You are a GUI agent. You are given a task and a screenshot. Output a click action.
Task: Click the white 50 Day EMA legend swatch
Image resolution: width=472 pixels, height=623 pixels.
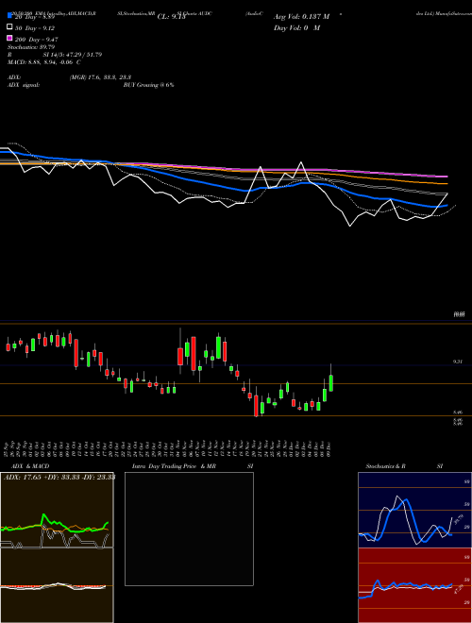coord(9,27)
